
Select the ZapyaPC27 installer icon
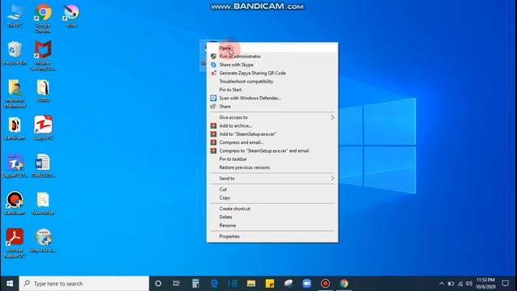(x=15, y=166)
